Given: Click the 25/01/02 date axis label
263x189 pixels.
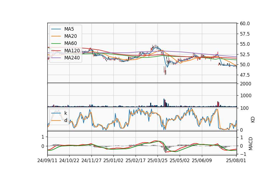Looking at the screenshot, I should click(113, 161).
